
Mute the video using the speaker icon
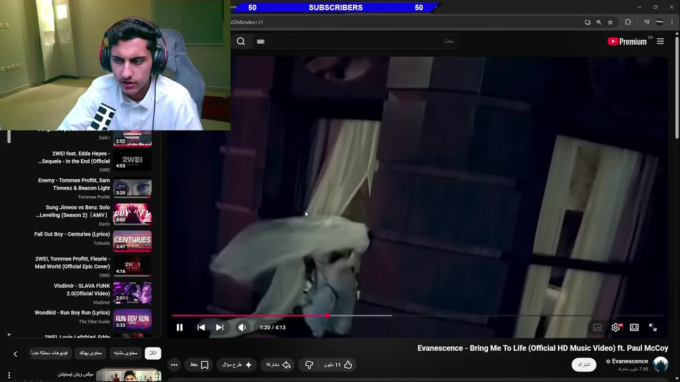(242, 327)
